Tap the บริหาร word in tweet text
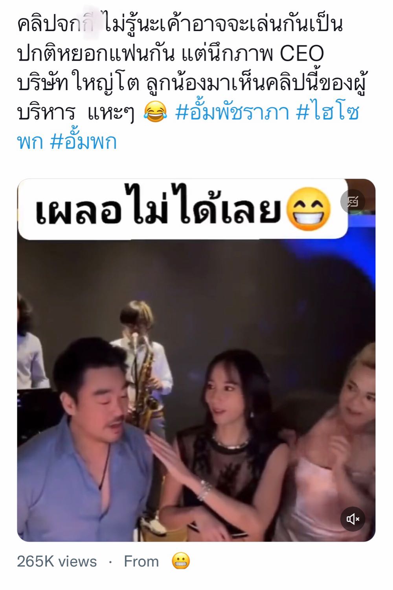Screen dimensions: 393x590 (x=46, y=113)
